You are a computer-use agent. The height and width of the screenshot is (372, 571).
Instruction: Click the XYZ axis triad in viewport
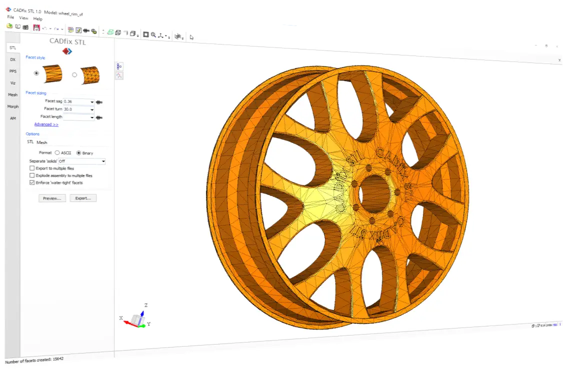click(135, 316)
